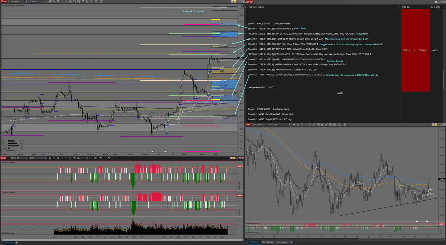The image size is (446, 245).
Task: Click gray link square in 60 Minute chart
Action: click(232, 1)
